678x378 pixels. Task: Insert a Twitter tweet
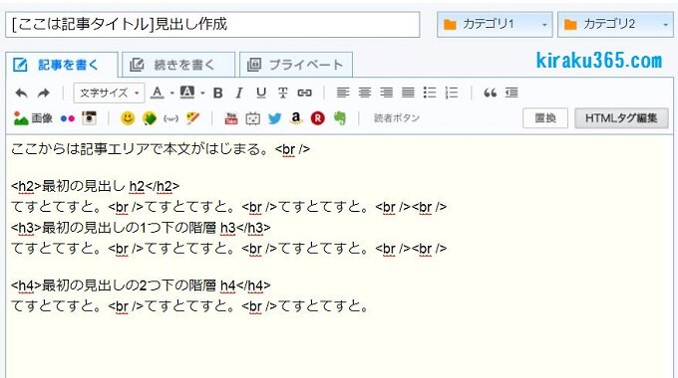(274, 118)
